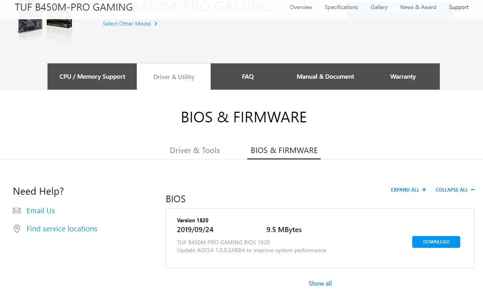
Task: Click the envelope icon beside Email Us
Action: 17,211
